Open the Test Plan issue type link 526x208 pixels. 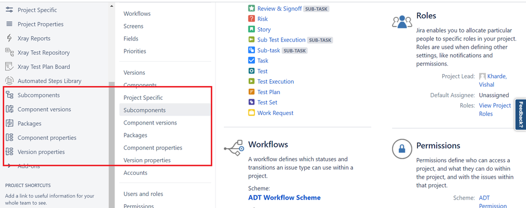coord(269,92)
